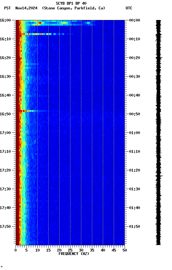The height and width of the screenshot is (270, 172).
Task: Click the UTC time label '01:20'
Action: (135, 171)
